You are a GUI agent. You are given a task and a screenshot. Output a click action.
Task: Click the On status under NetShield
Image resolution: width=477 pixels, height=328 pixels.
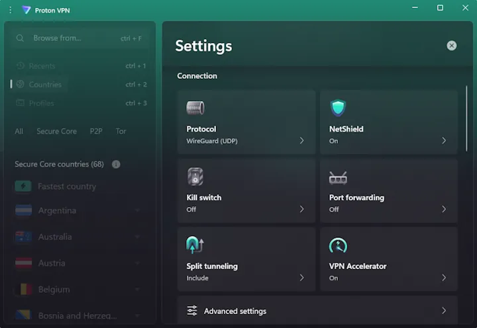pos(333,141)
